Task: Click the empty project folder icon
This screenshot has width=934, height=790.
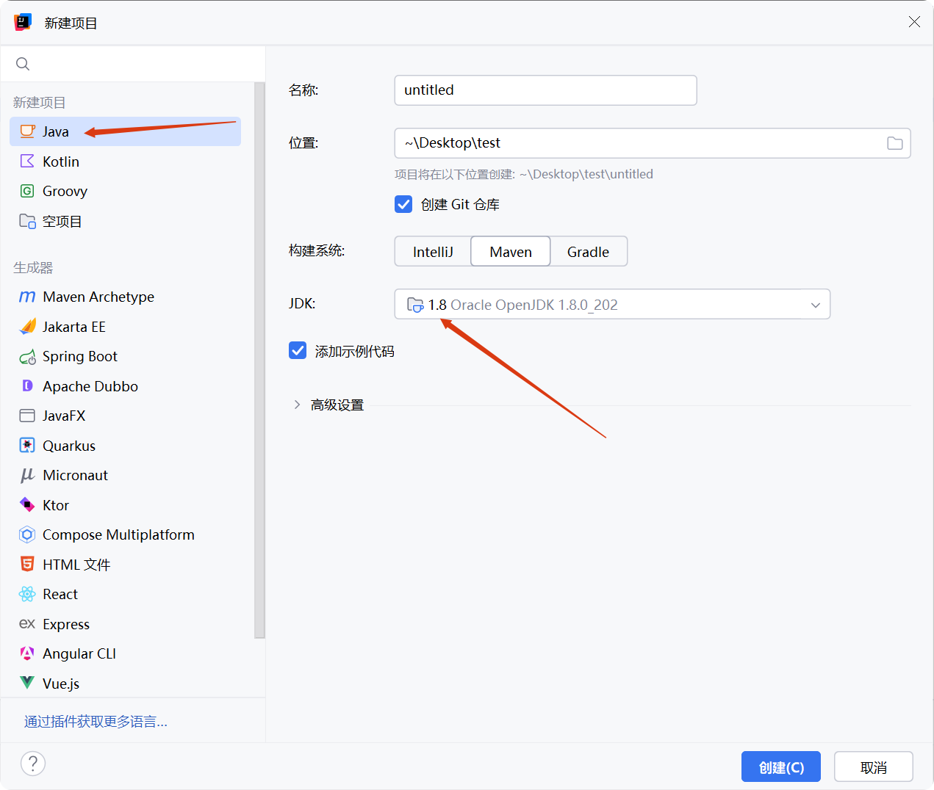Action: click(x=27, y=221)
